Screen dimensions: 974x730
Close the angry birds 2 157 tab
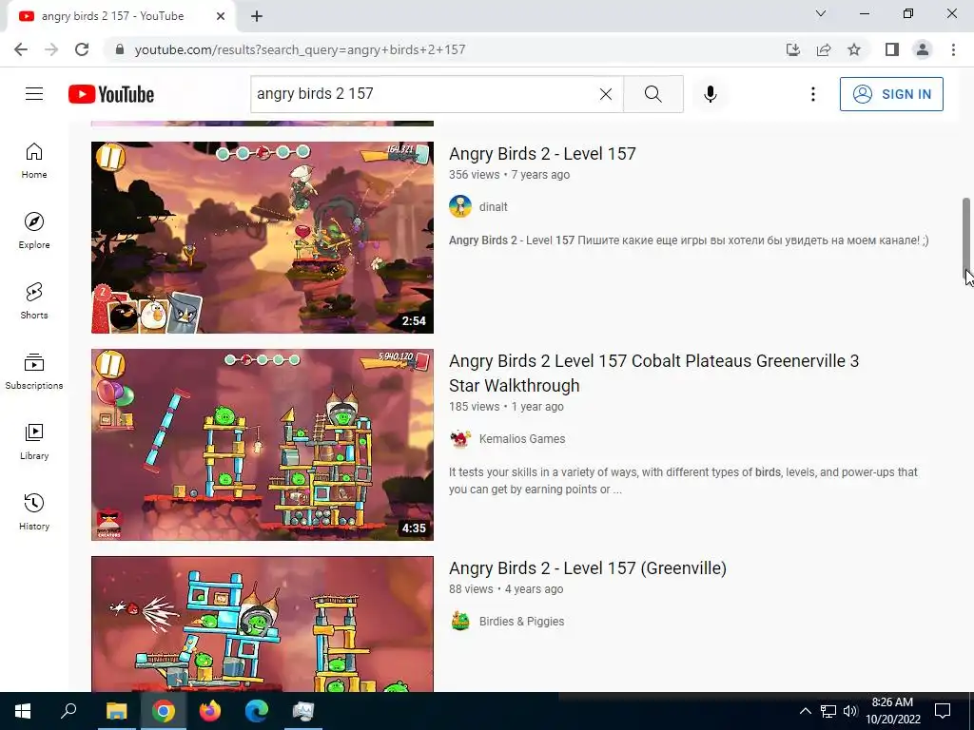pyautogui.click(x=221, y=16)
